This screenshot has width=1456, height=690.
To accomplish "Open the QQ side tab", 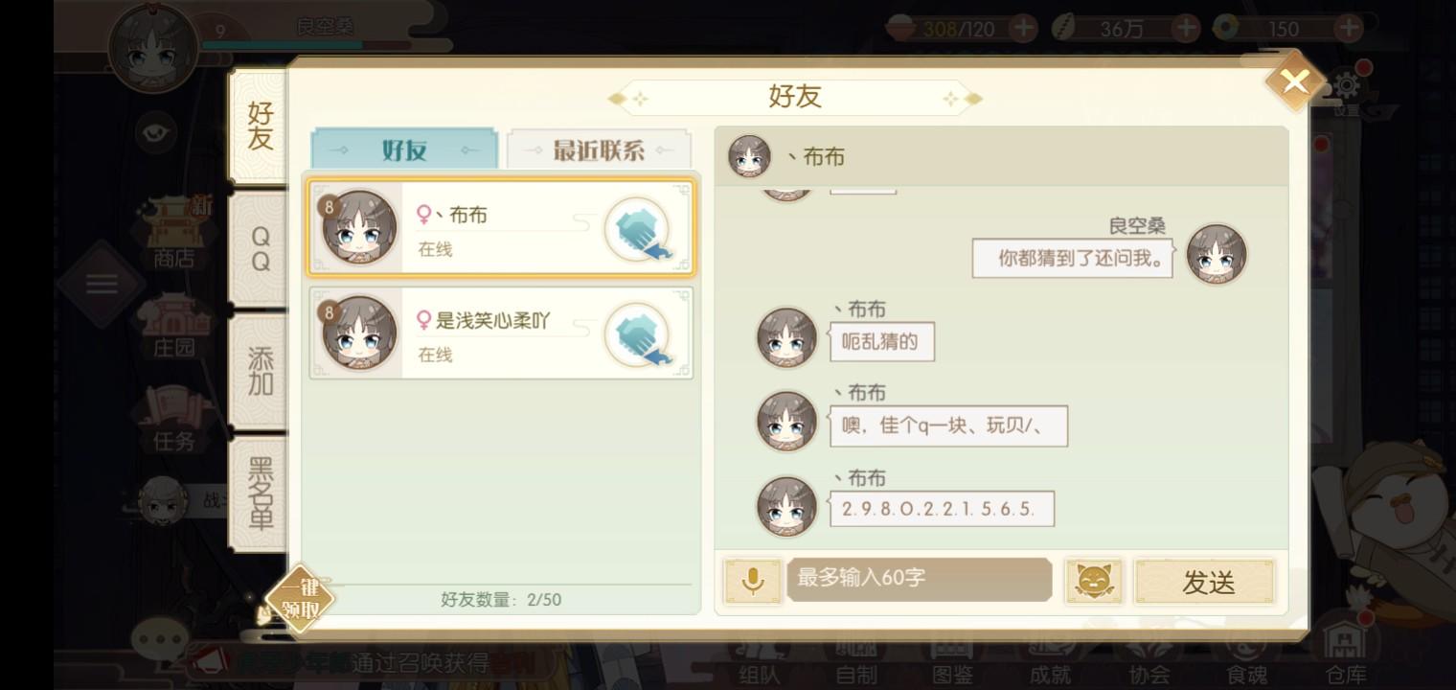I will coord(260,249).
